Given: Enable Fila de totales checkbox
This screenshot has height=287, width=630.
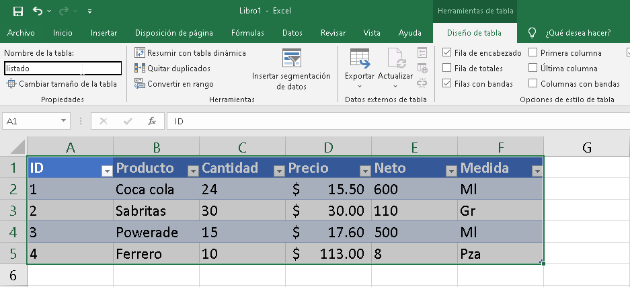Looking at the screenshot, I should (x=446, y=68).
